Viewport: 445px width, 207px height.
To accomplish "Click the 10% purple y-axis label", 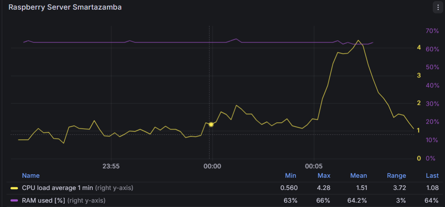I will click(432, 140).
